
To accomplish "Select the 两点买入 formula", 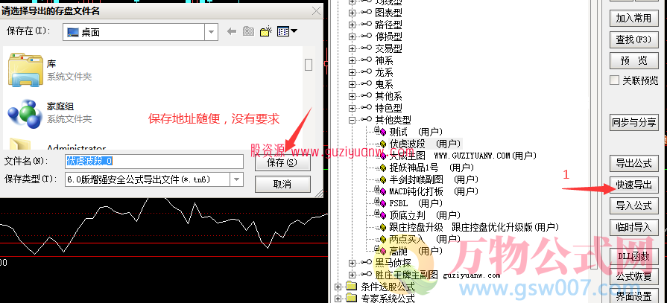I will coord(425,239).
